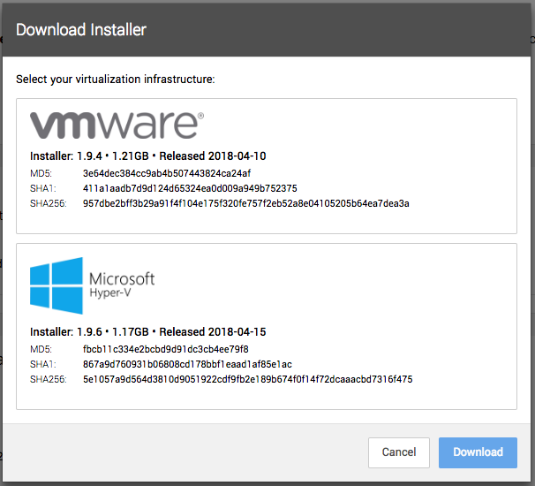Cancel the installer download dialog
Image resolution: width=535 pixels, height=486 pixels.
[398, 452]
